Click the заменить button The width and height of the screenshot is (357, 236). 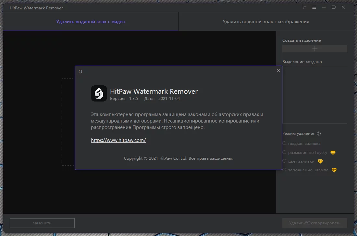[x=42, y=223]
